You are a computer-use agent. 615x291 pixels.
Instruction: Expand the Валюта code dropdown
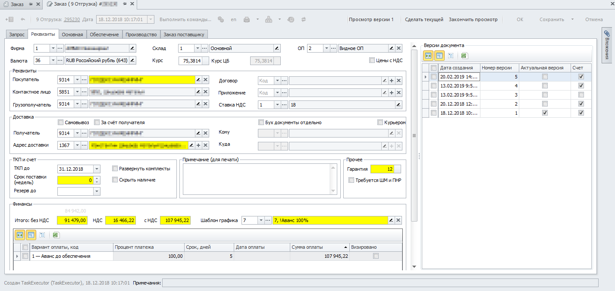coord(53,61)
